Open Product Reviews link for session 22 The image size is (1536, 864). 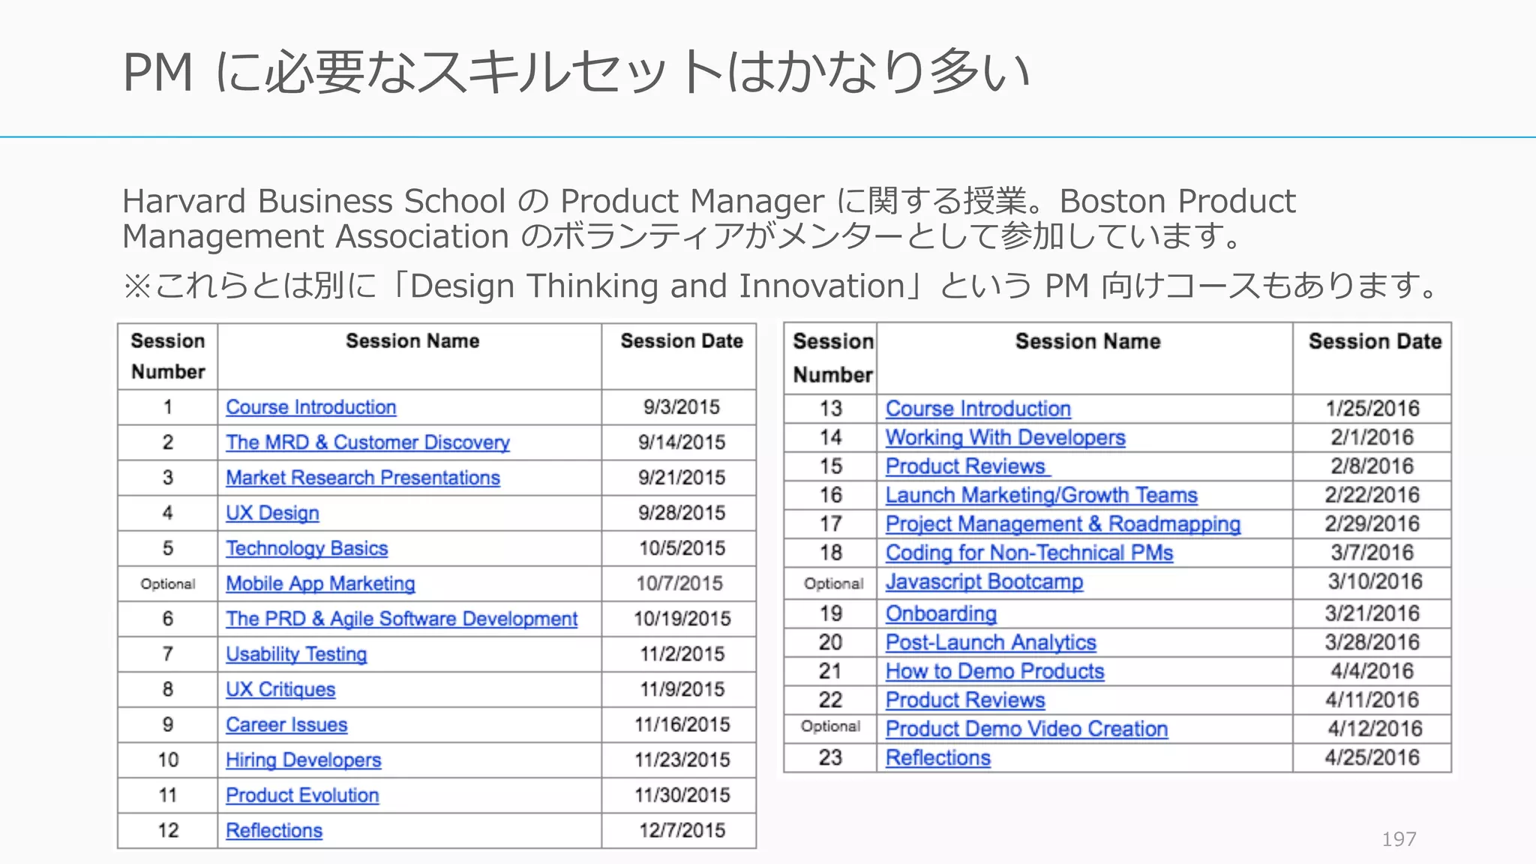coord(965,700)
